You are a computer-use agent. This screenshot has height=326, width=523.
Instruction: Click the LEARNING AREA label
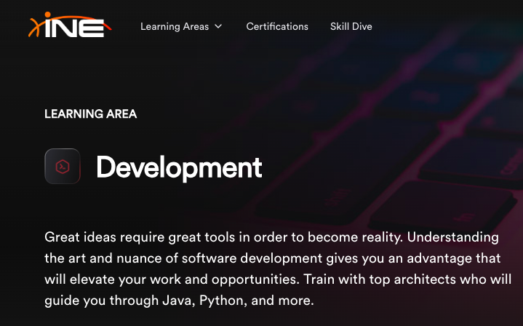point(90,114)
